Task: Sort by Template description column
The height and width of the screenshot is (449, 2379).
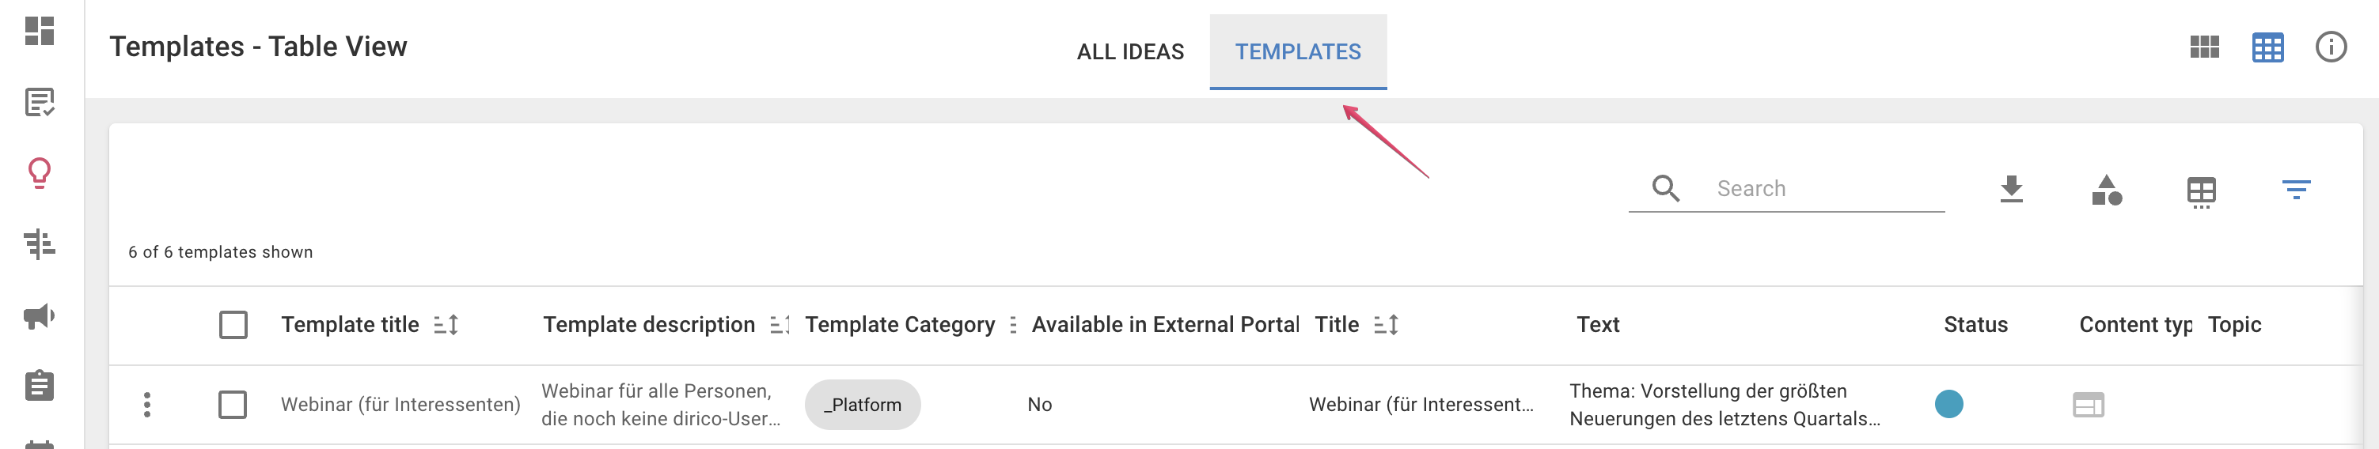Action: click(x=780, y=325)
